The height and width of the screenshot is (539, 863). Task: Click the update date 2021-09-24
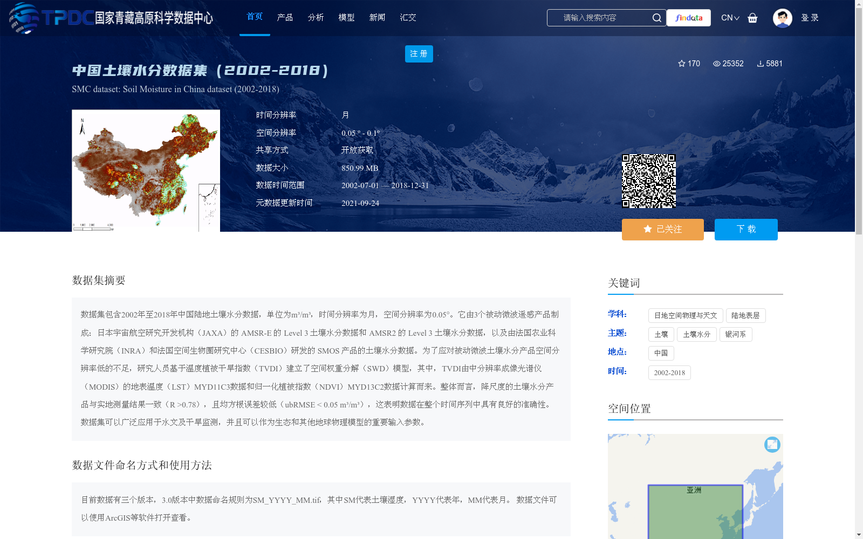(360, 203)
